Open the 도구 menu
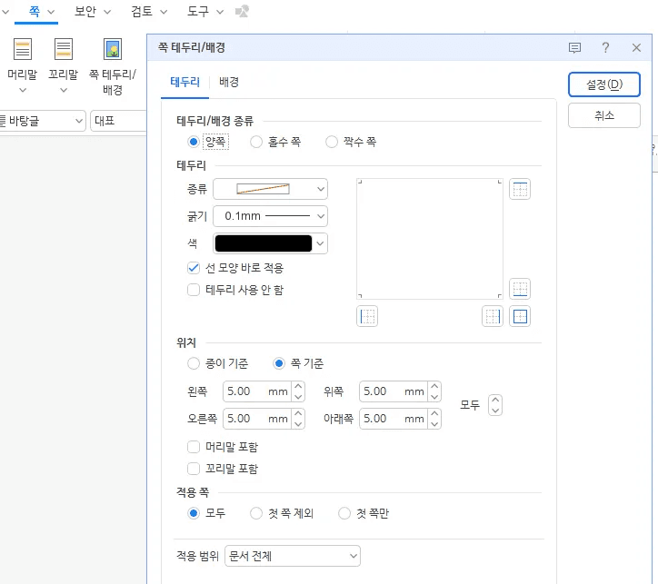This screenshot has width=658, height=584. tap(197, 11)
